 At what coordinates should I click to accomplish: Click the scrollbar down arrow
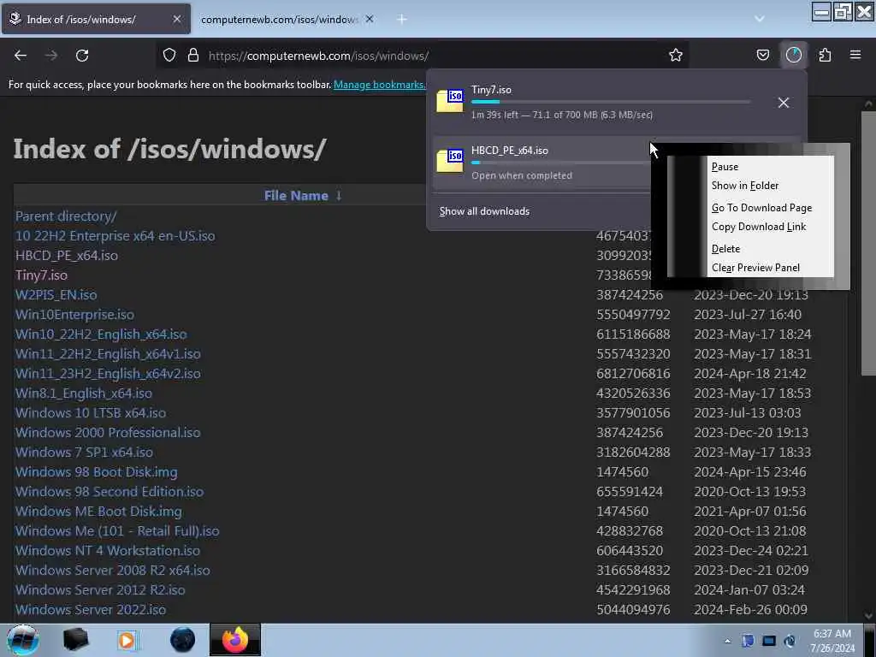tap(868, 616)
